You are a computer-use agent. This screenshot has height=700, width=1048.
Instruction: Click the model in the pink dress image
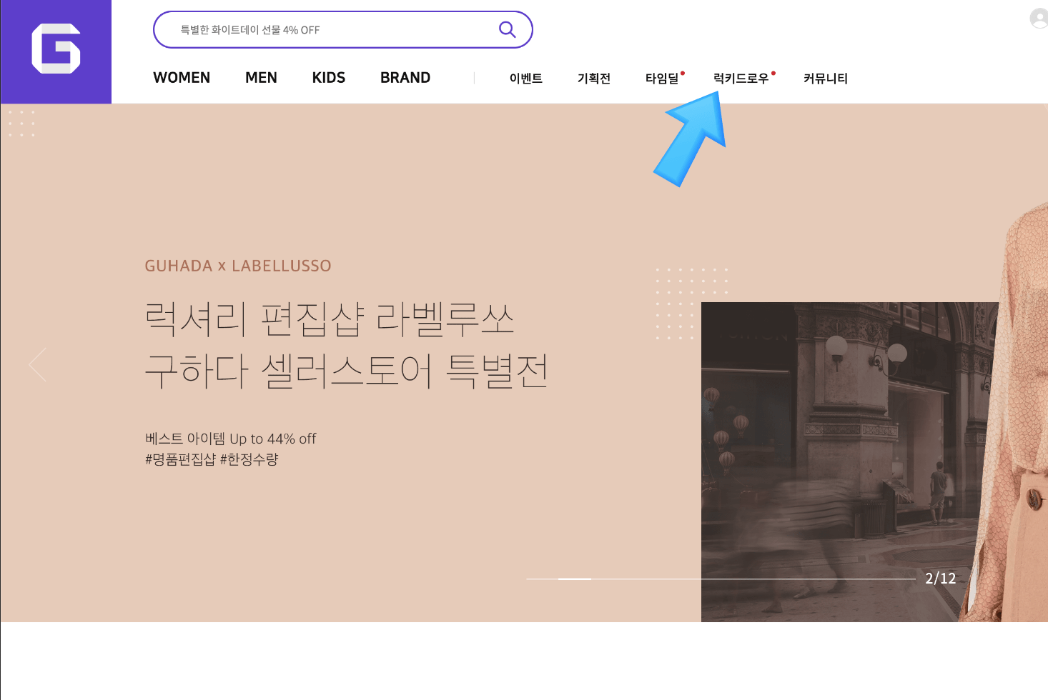click(x=1014, y=412)
